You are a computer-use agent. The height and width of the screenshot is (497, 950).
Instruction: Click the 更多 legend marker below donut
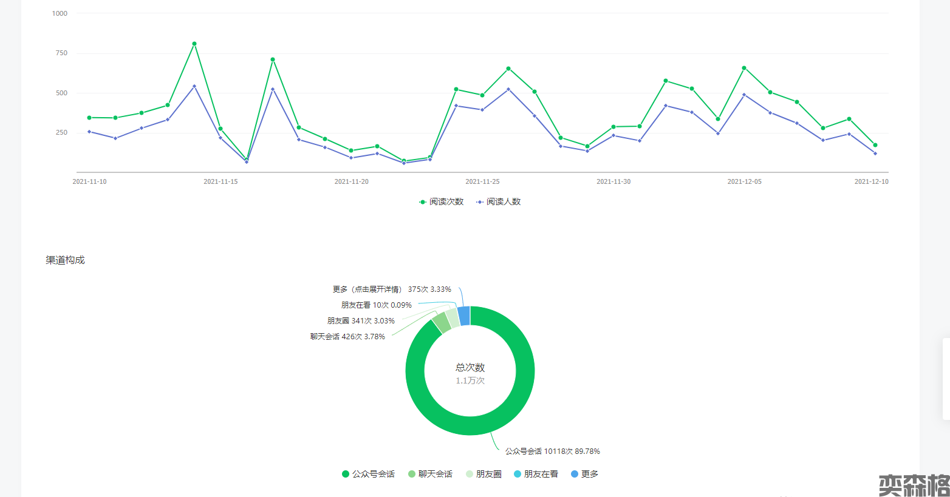pos(575,474)
